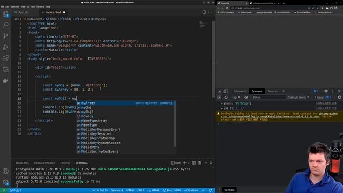The width and height of the screenshot is (343, 193).
Task: Kill the terminal with the trash icon
Action: click(x=200, y=163)
